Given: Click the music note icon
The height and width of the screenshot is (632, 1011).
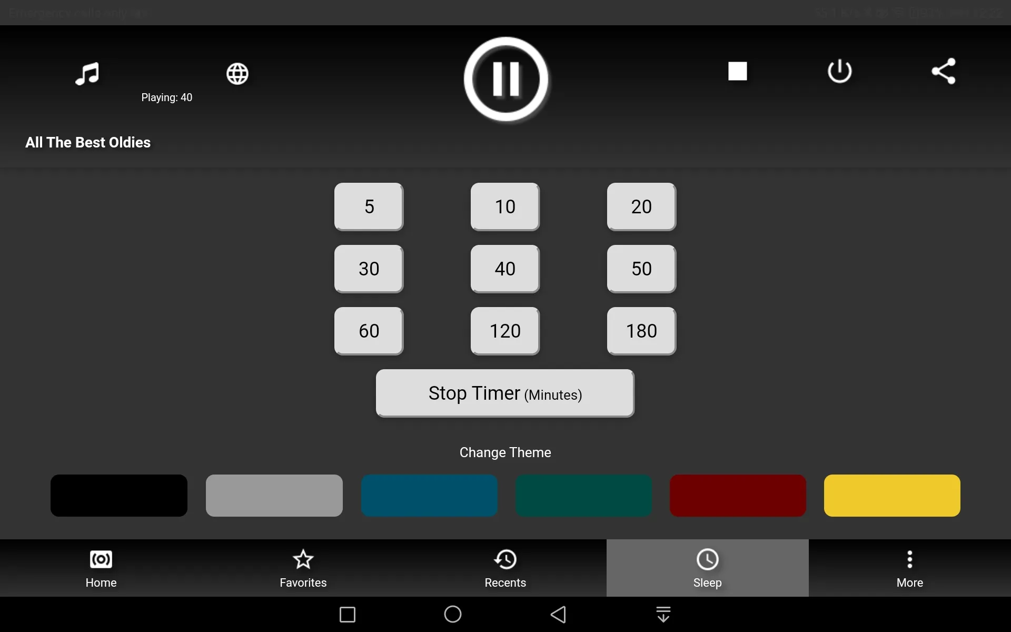Looking at the screenshot, I should [87, 72].
